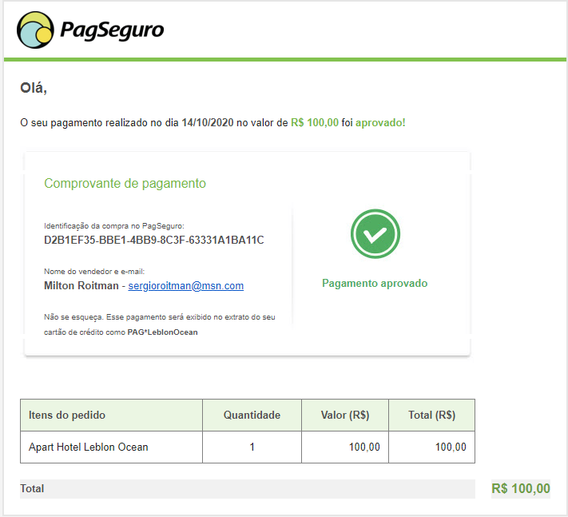
Task: Click the 'Comprovante de pagamento' heading
Action: coord(125,183)
